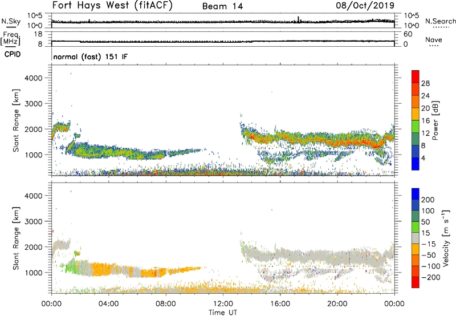Click the 'Fort Hays West (fitACF)' title
Screen dimensions: 456x316
(x=112, y=6)
